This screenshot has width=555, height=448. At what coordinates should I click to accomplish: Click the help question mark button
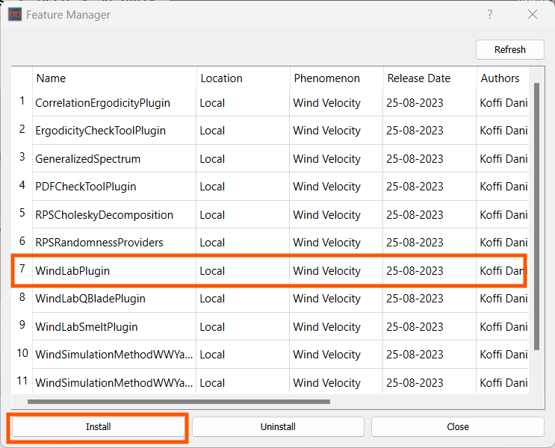coord(490,14)
